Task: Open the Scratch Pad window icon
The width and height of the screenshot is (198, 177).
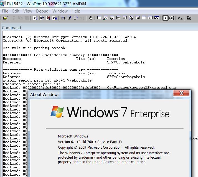Action: pyautogui.click(x=144, y=18)
